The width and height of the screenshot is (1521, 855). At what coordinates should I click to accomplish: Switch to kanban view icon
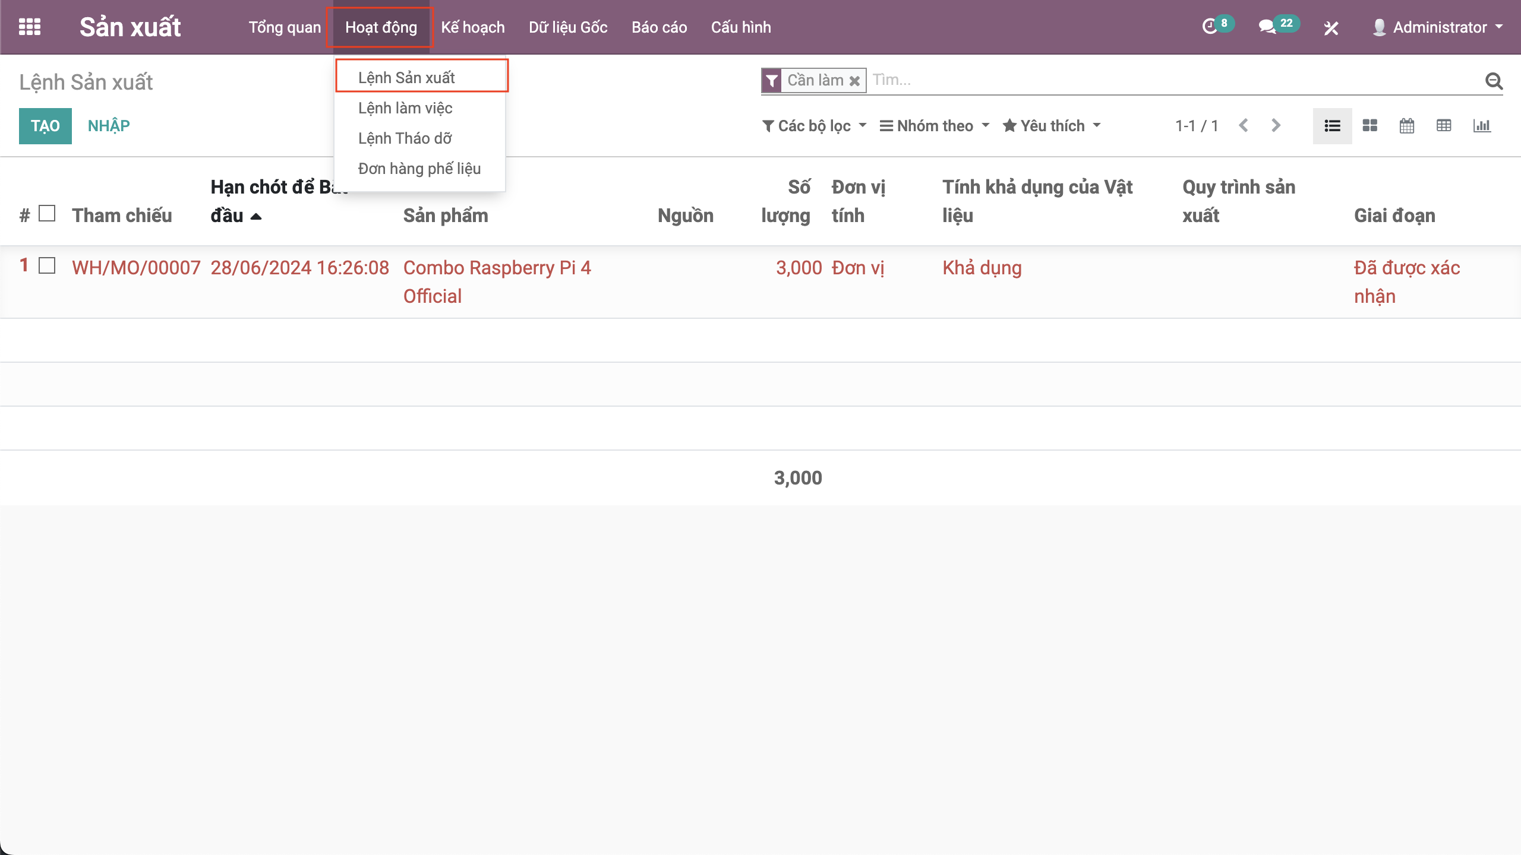(x=1369, y=125)
